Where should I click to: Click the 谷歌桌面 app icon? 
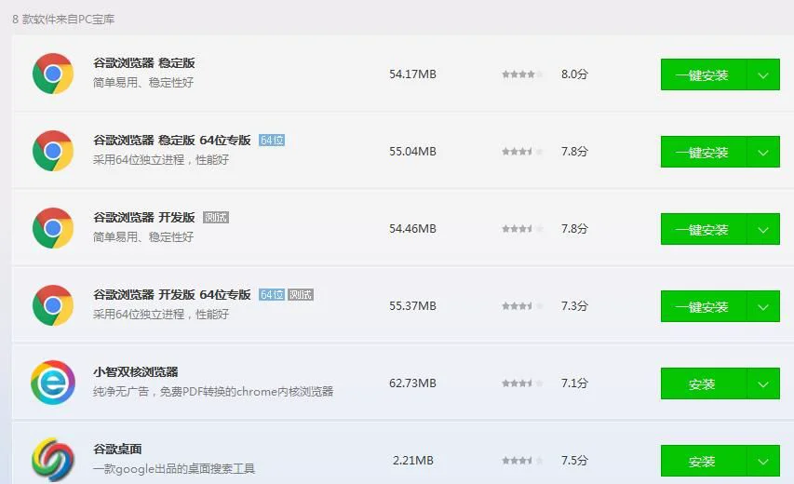[53, 460]
